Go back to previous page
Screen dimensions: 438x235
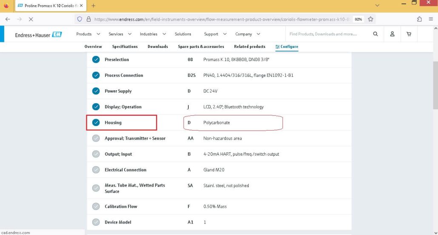(x=8, y=19)
